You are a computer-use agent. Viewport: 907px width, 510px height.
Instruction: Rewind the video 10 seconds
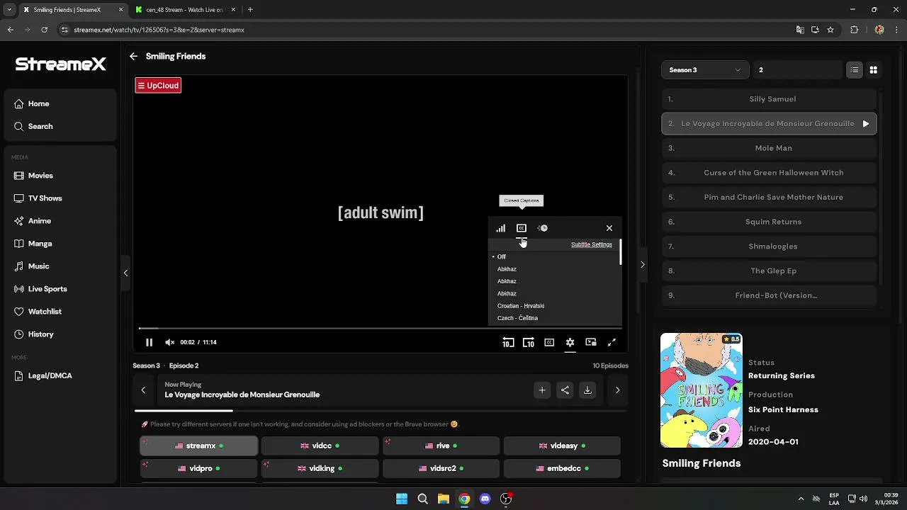pyautogui.click(x=508, y=342)
